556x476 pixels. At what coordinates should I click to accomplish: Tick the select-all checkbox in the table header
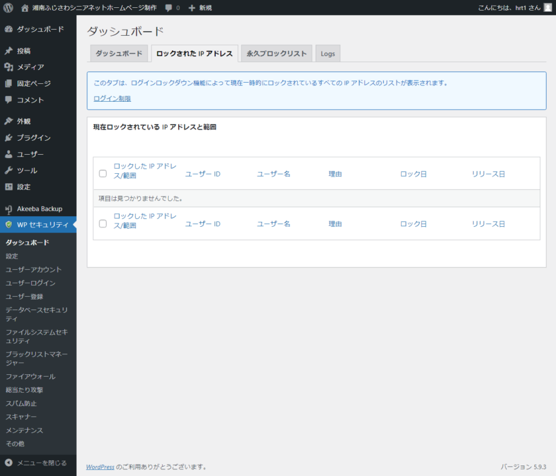pos(103,173)
